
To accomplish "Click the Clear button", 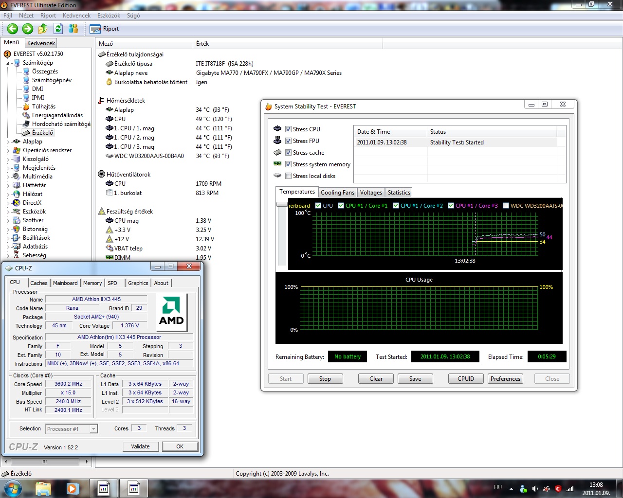I will click(376, 379).
